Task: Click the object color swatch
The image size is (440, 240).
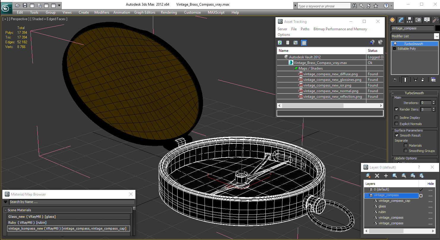Action: coord(437,28)
